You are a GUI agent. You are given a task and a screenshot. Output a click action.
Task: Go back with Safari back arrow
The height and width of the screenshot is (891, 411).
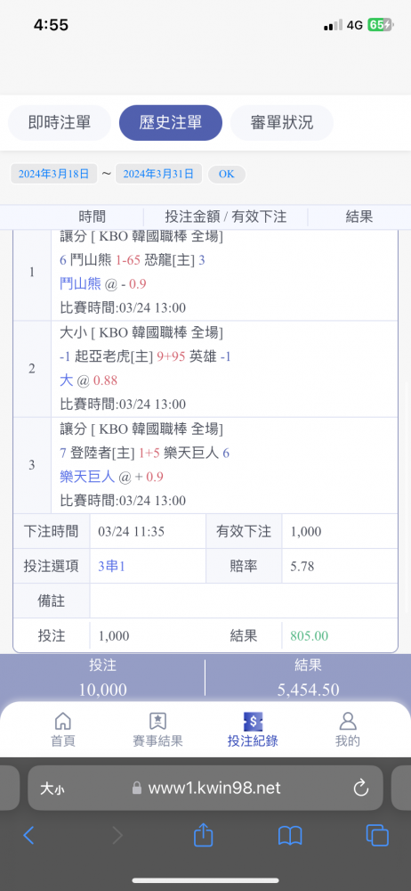(28, 836)
